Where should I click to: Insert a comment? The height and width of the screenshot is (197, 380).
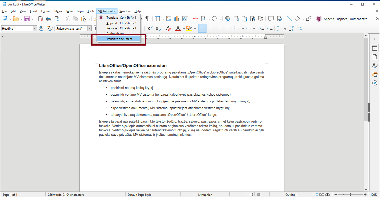tap(271, 19)
